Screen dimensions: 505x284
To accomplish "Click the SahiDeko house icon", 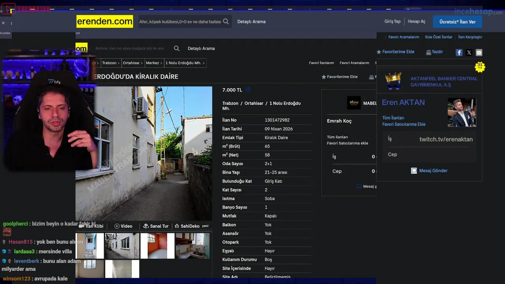I will (177, 226).
